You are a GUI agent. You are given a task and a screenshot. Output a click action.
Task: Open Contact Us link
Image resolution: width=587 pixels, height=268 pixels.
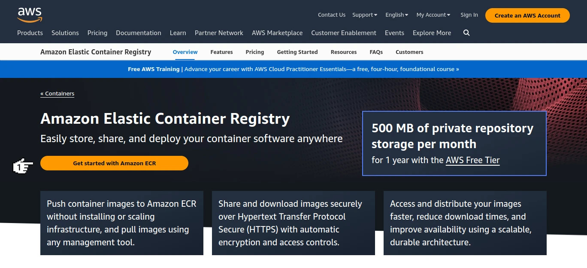[x=331, y=15]
